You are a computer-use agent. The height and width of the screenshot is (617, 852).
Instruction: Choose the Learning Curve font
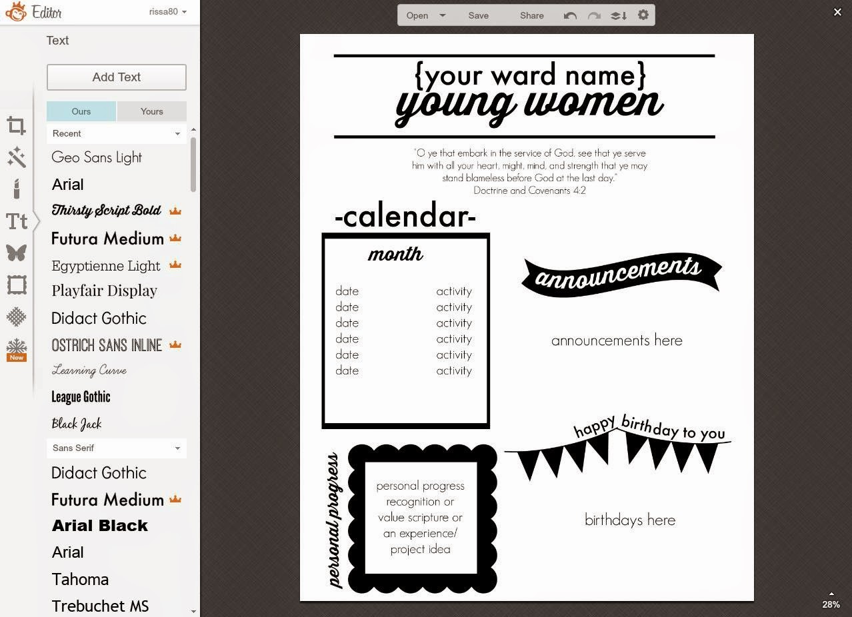tap(89, 370)
